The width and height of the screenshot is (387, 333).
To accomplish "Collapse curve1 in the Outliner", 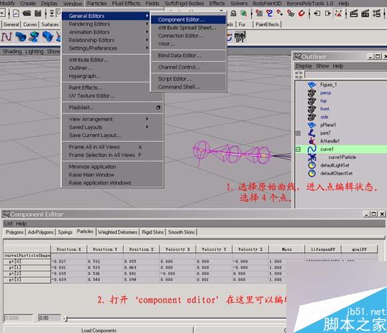I will coord(298,149).
